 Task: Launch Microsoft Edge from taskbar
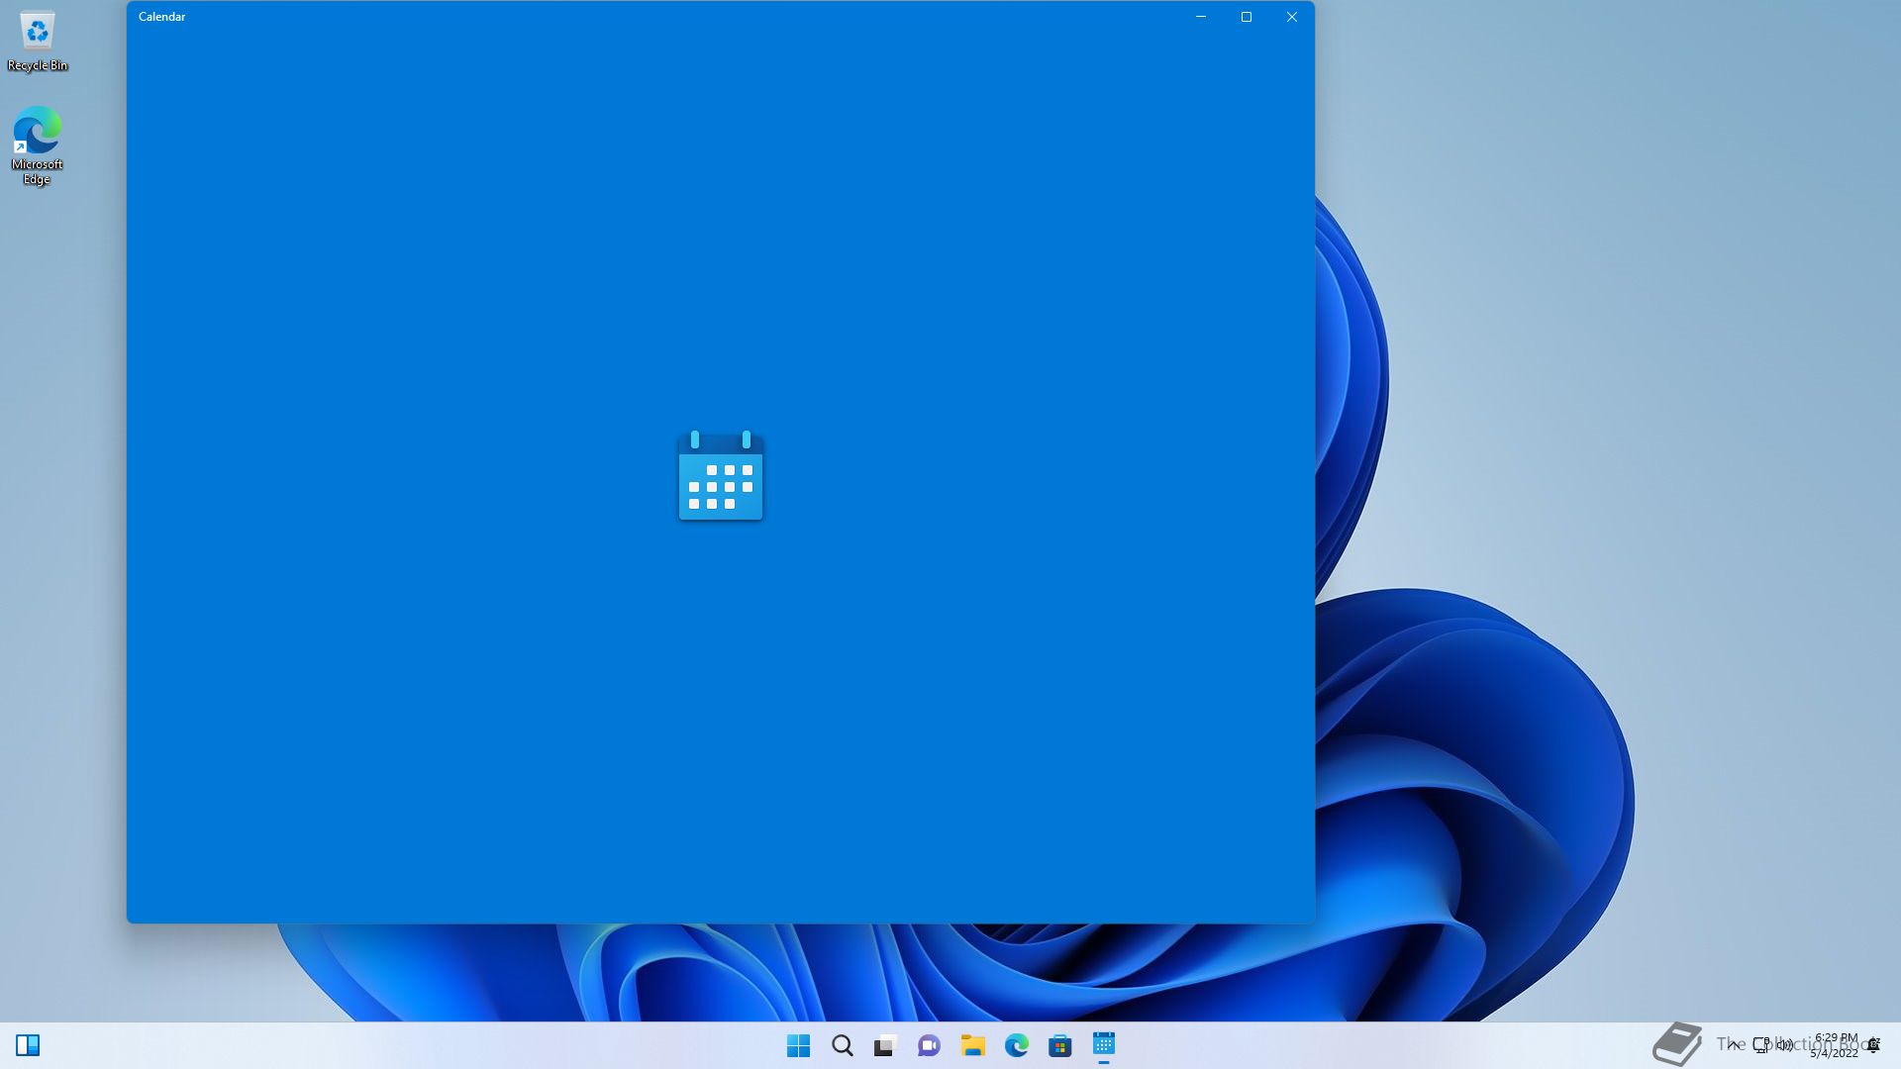tap(1016, 1045)
